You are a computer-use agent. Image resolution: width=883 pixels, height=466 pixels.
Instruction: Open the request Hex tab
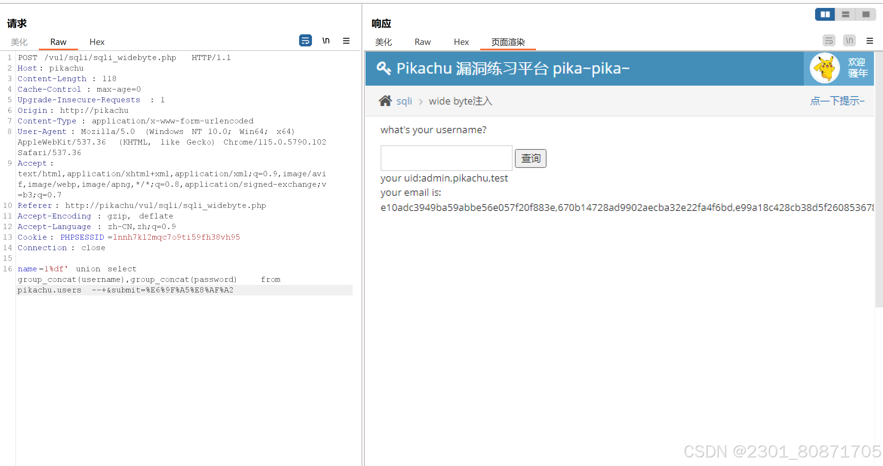click(97, 42)
